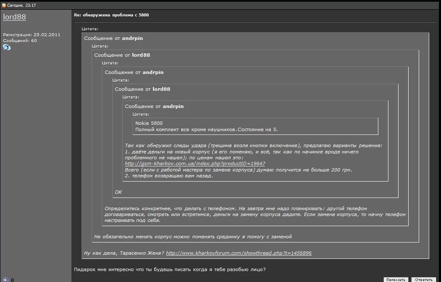Open the gsm-kharkov.com.ua product link
441x282 pixels.
click(195, 163)
